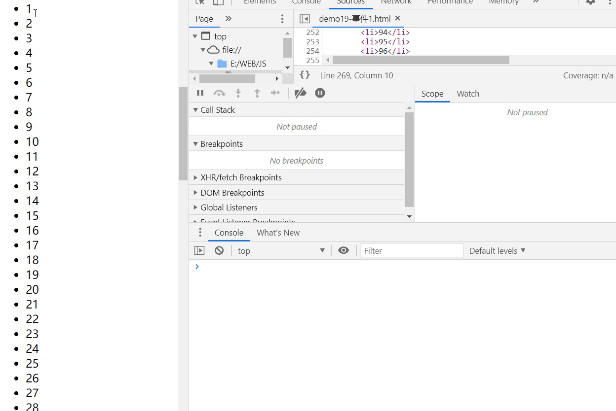Toggle Deactivate breakpoints icon

300,93
